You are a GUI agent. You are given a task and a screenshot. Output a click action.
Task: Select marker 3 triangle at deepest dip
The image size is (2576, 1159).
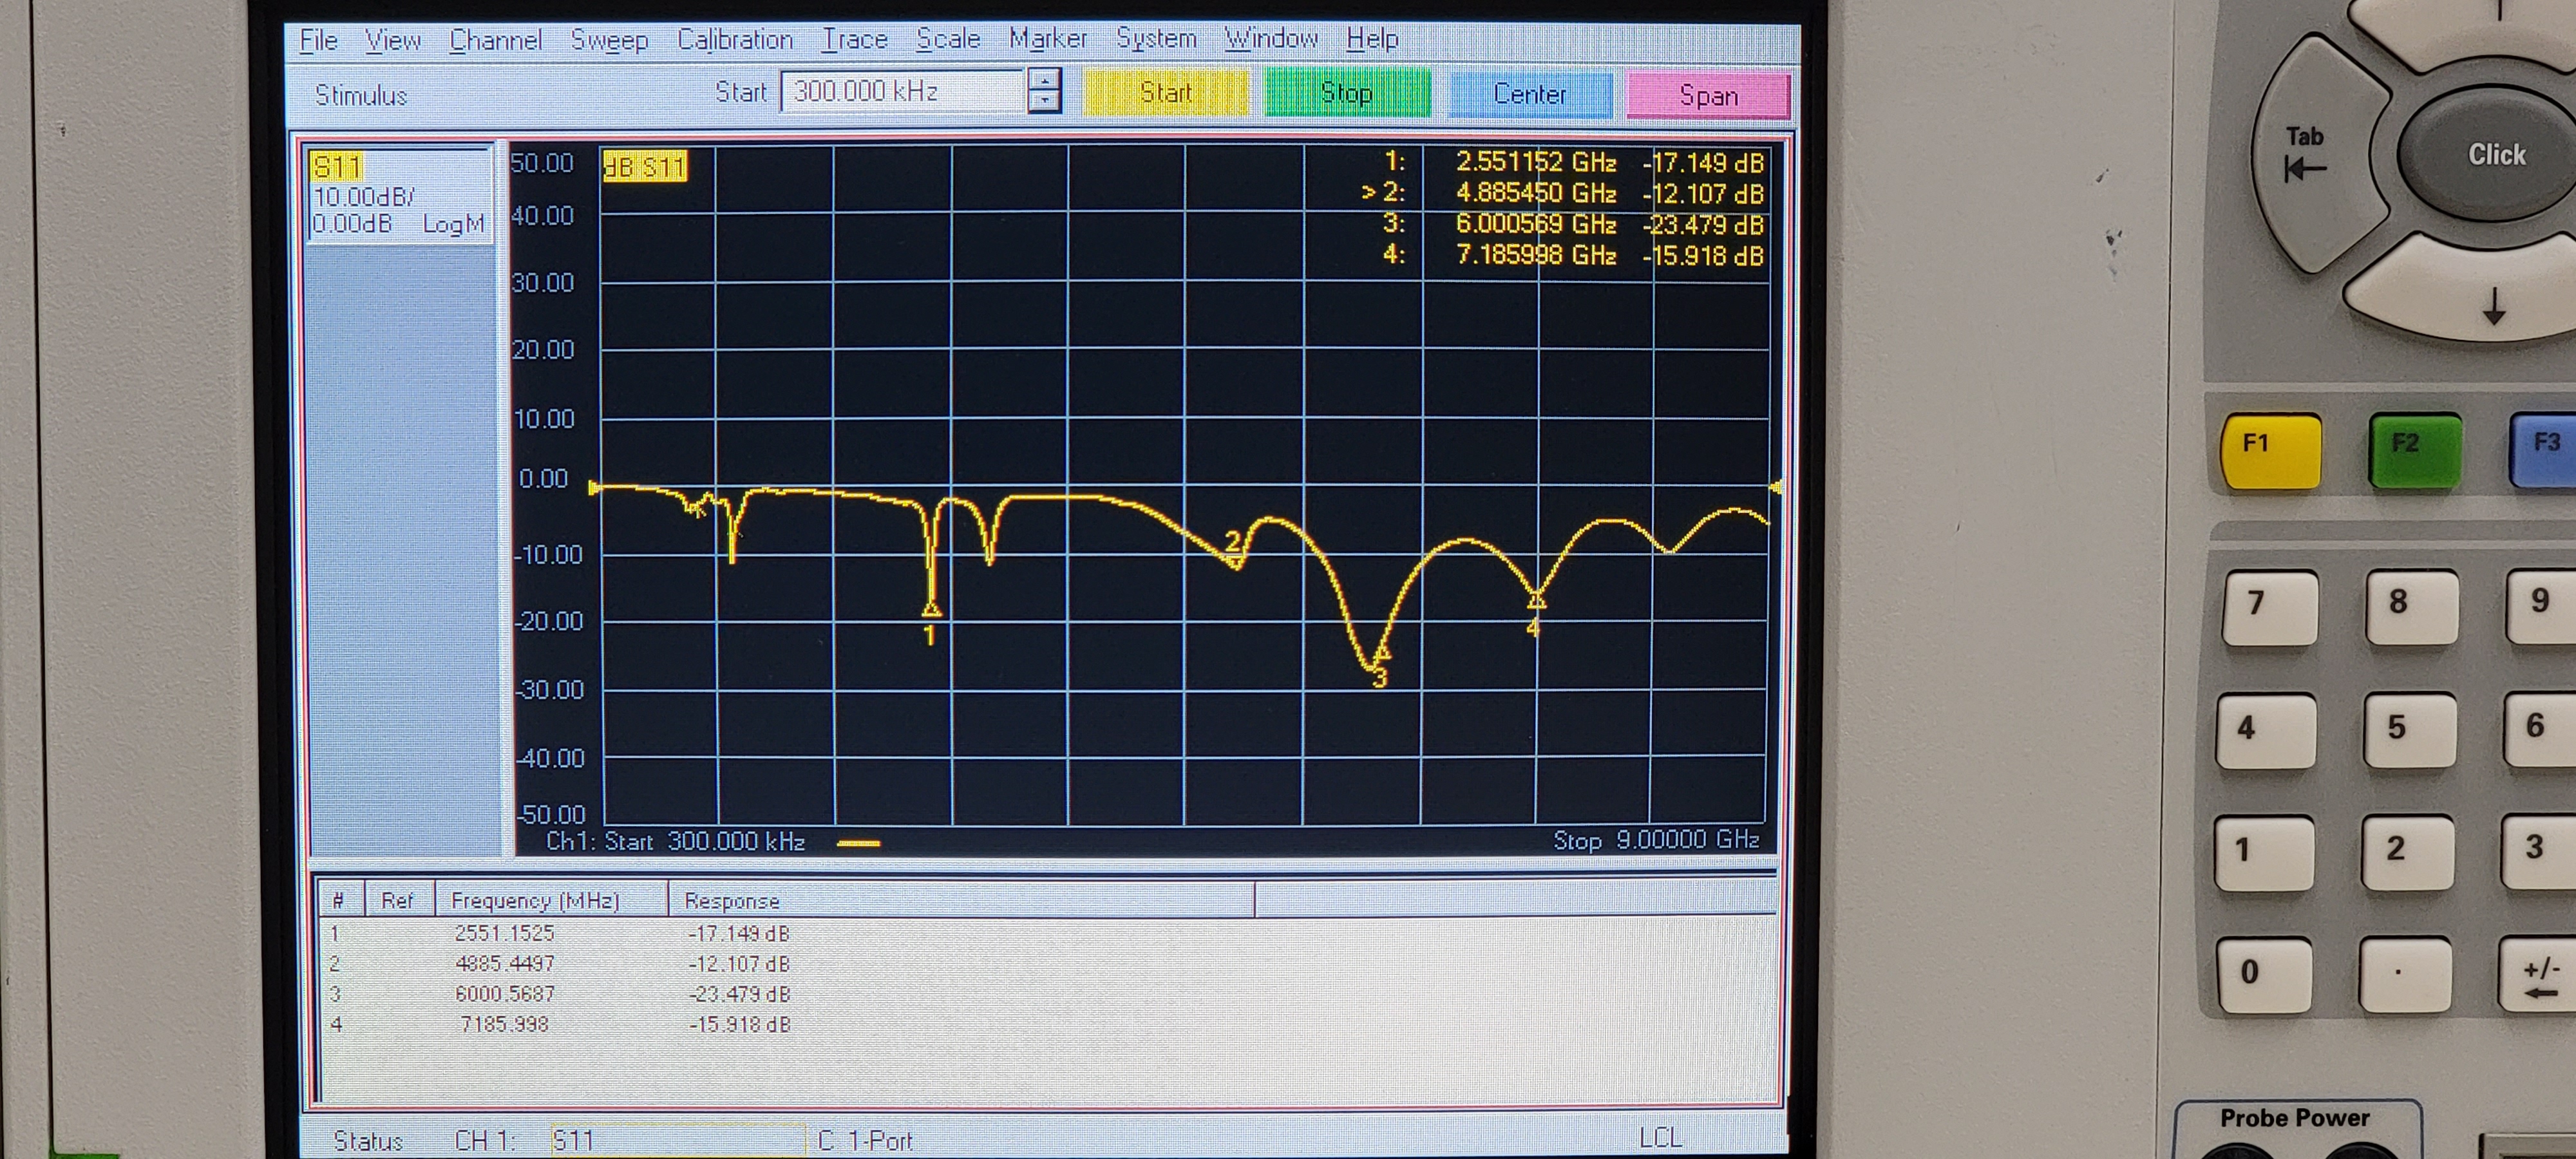coord(1382,654)
